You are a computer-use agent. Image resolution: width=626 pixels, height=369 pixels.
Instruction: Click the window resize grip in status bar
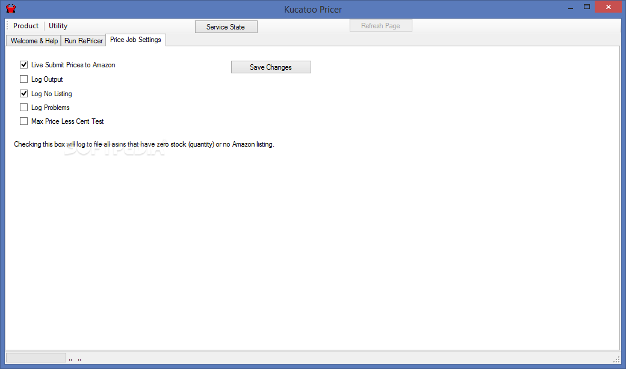click(616, 359)
